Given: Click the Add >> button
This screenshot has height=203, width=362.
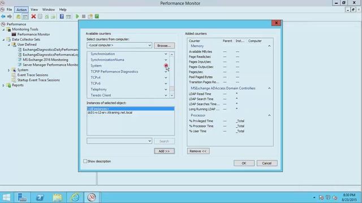Looking at the screenshot, I should point(164,151).
